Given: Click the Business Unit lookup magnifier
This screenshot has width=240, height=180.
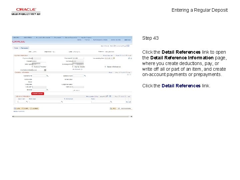Looking at the screenshot, I should click(x=85, y=76).
